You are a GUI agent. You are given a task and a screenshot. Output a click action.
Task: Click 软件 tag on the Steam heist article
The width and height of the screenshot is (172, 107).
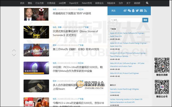54,81
